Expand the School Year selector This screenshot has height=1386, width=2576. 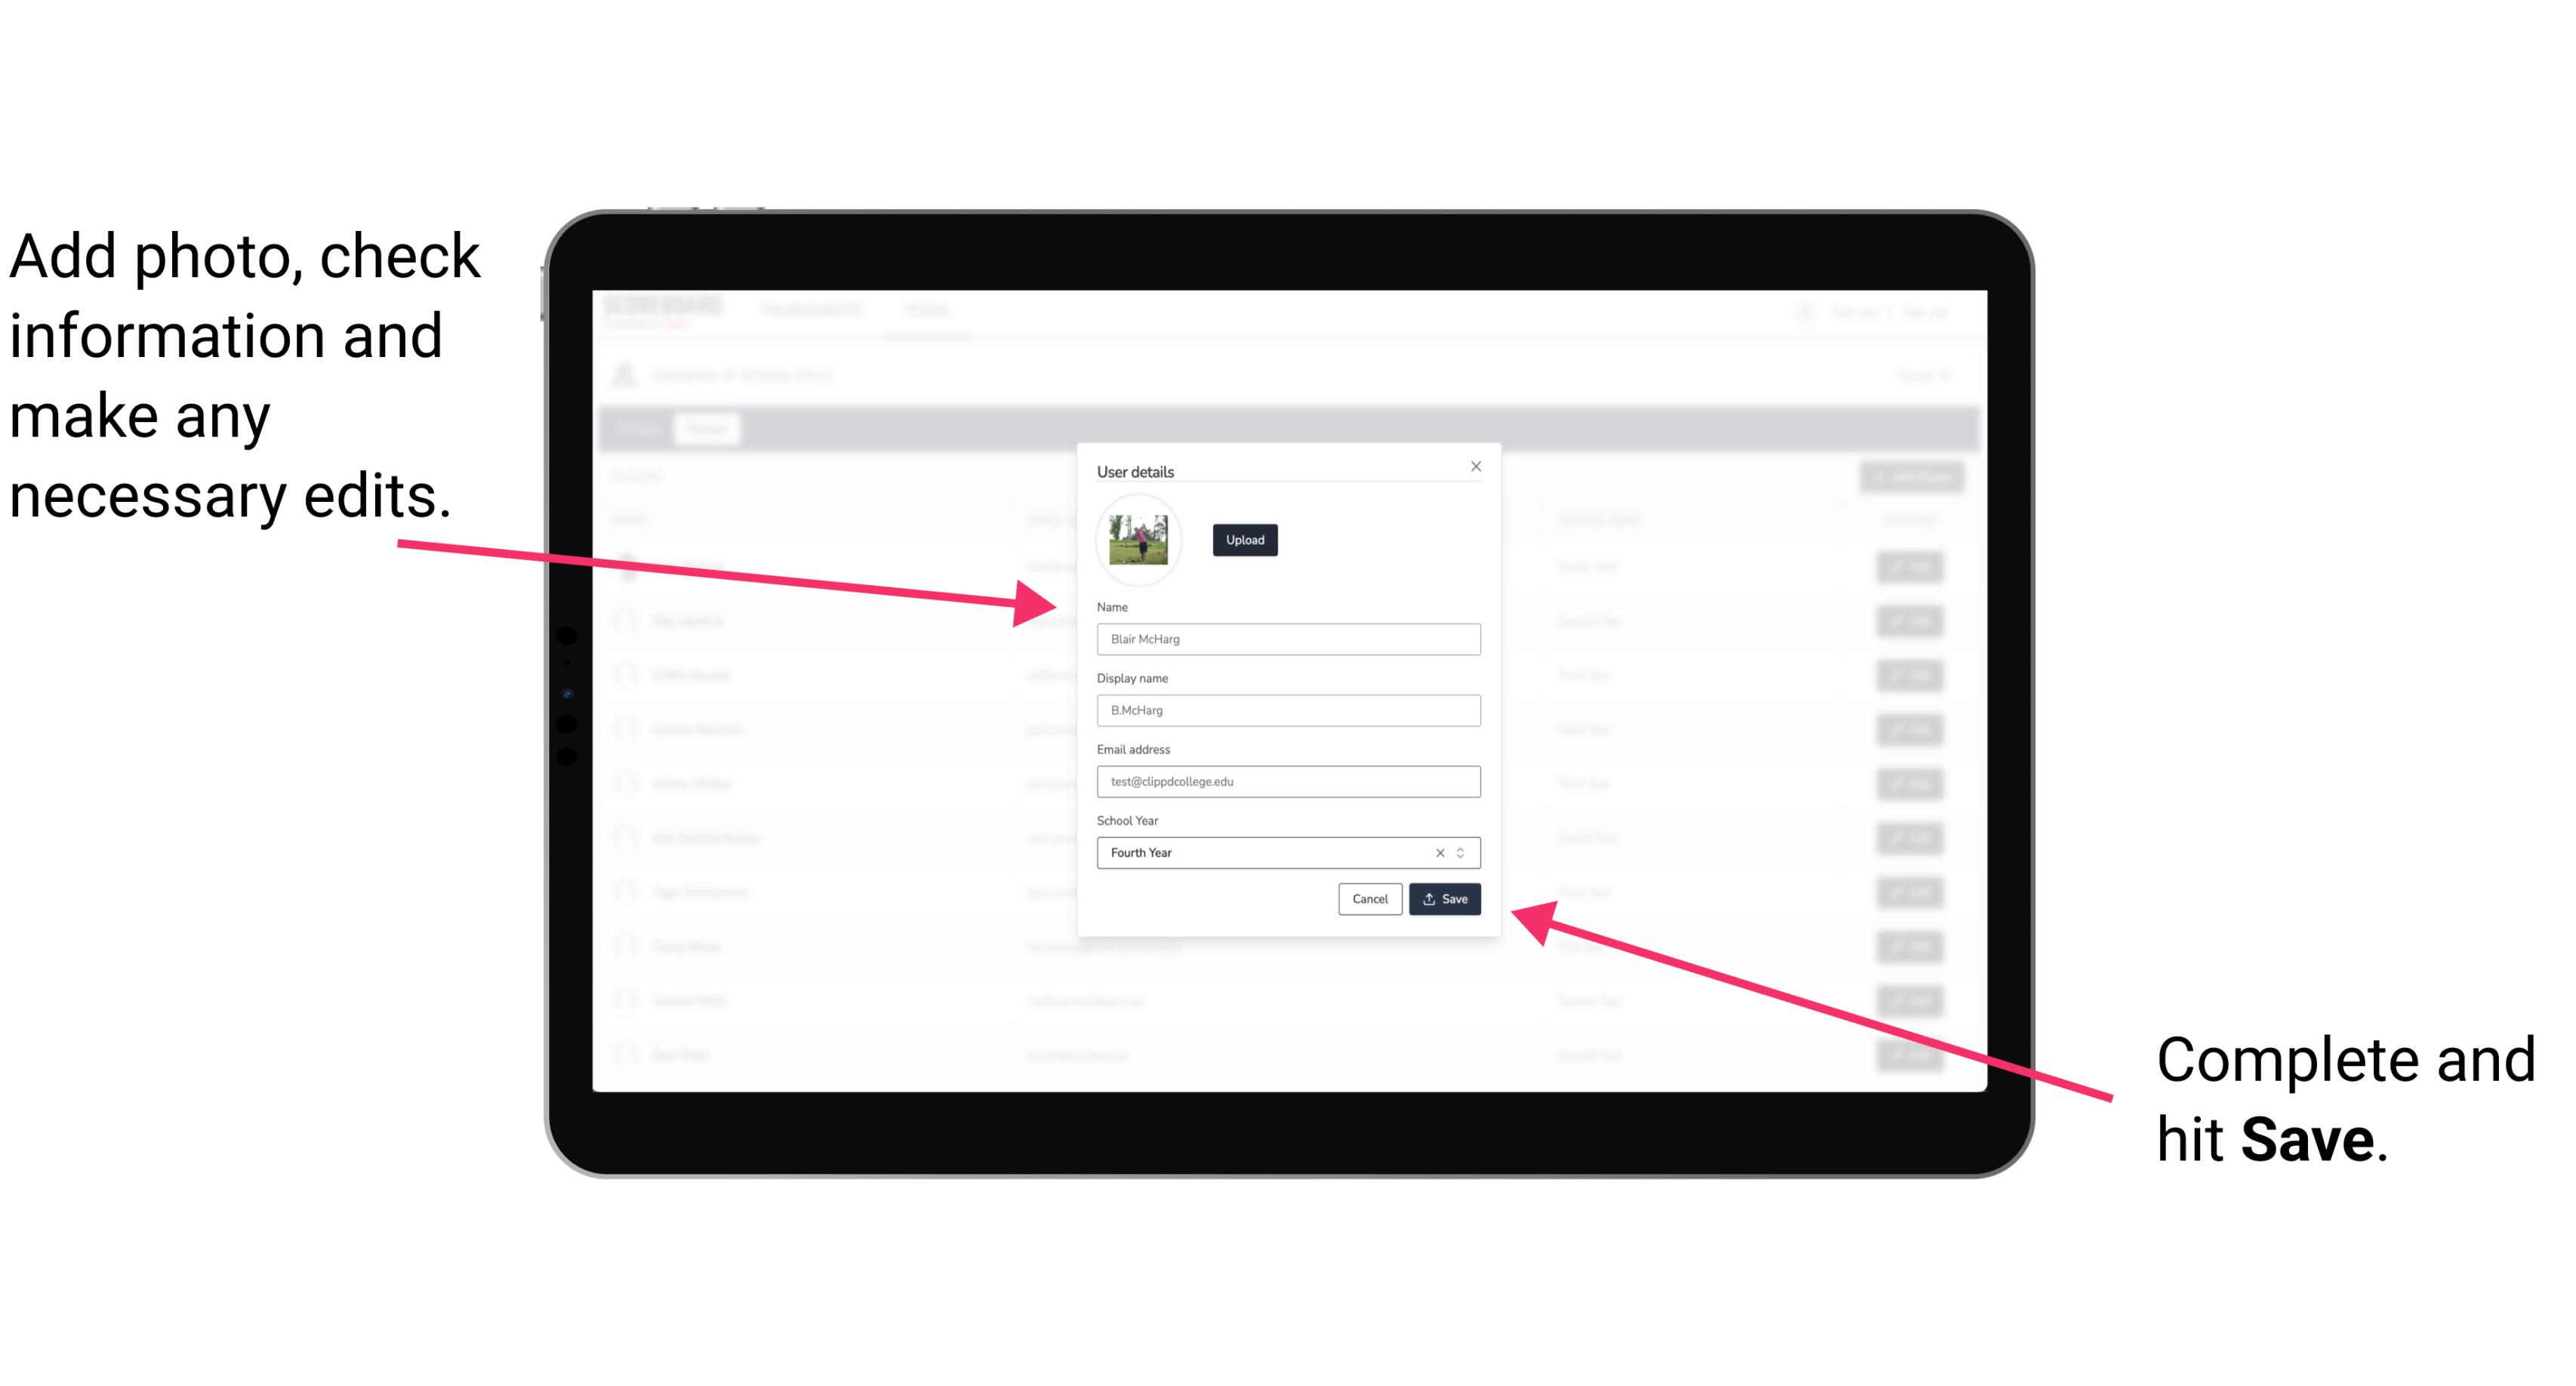1463,852
